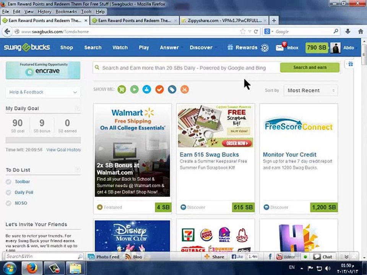Open the Videos YouTube icon
Viewport: 367px width, 275px height.
pyautogui.click(x=279, y=257)
